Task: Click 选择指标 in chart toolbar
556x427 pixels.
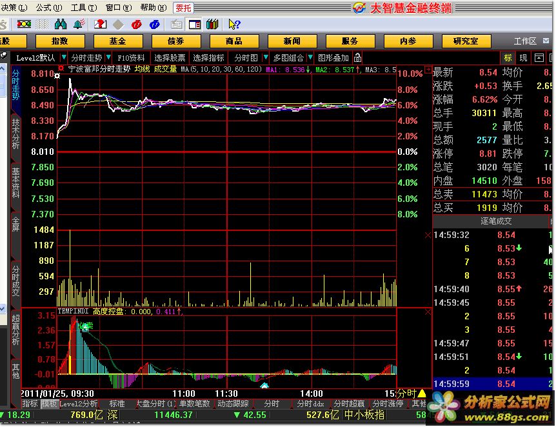Action: (208, 57)
